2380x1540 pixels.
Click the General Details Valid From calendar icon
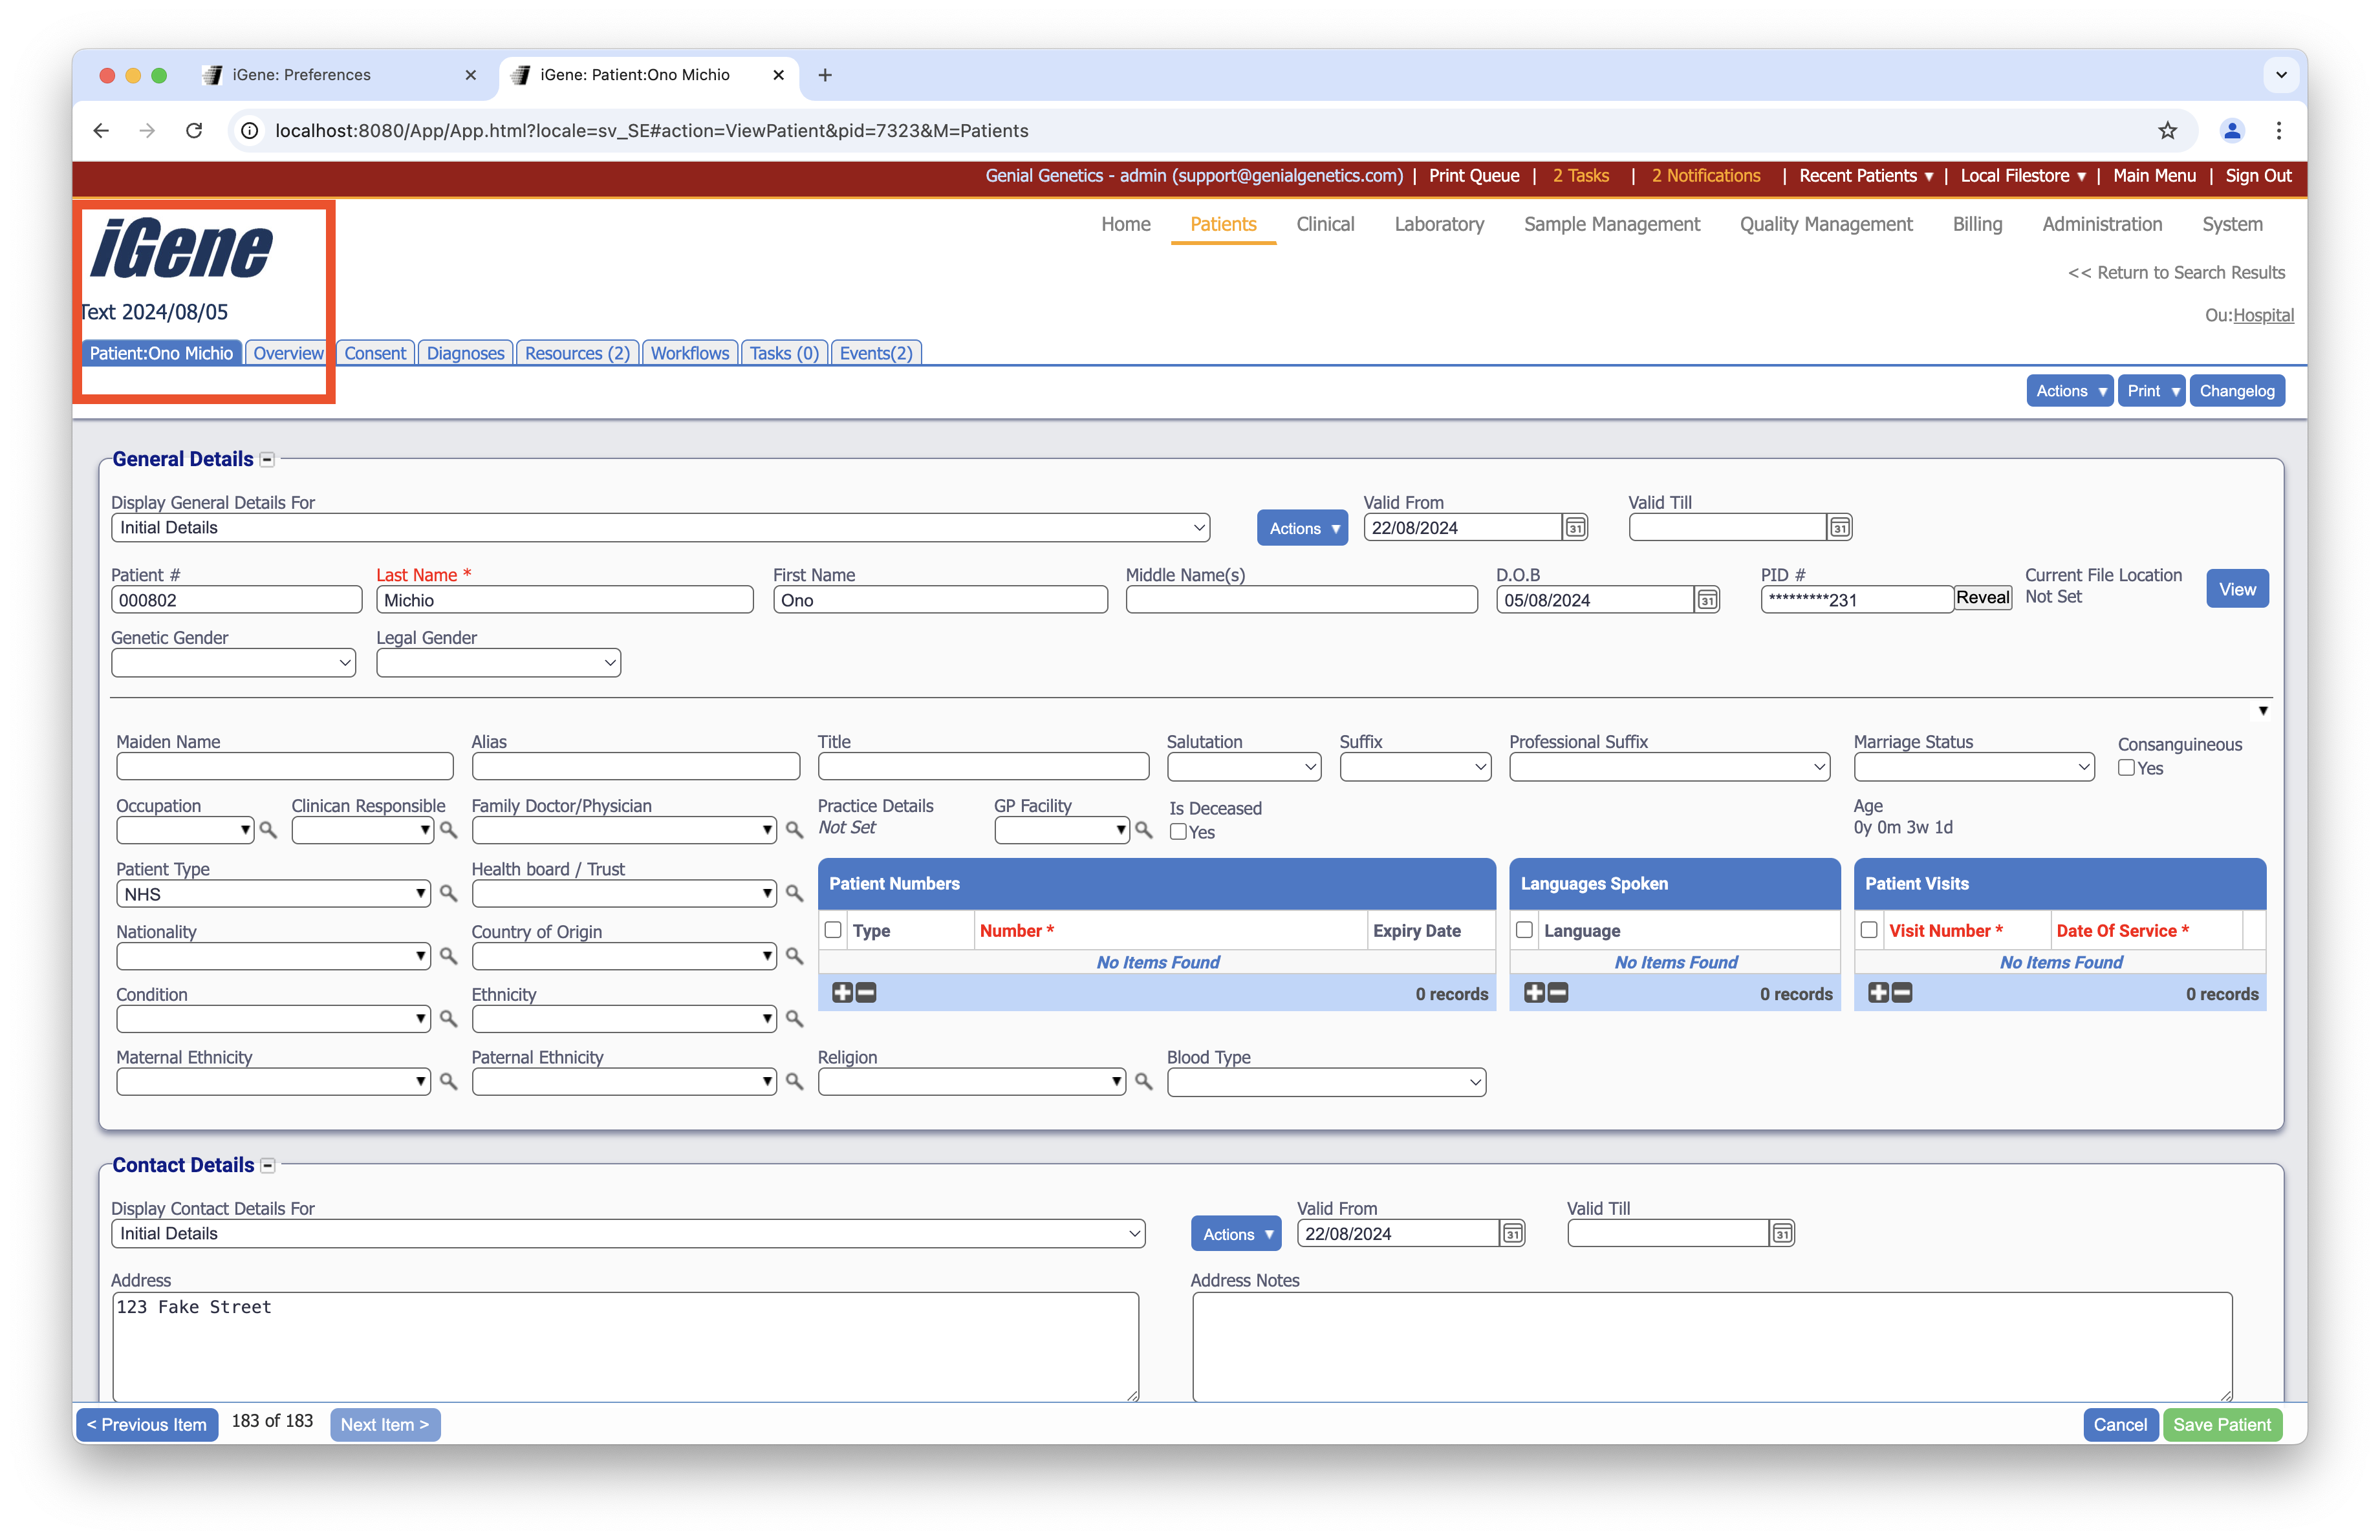(1575, 528)
